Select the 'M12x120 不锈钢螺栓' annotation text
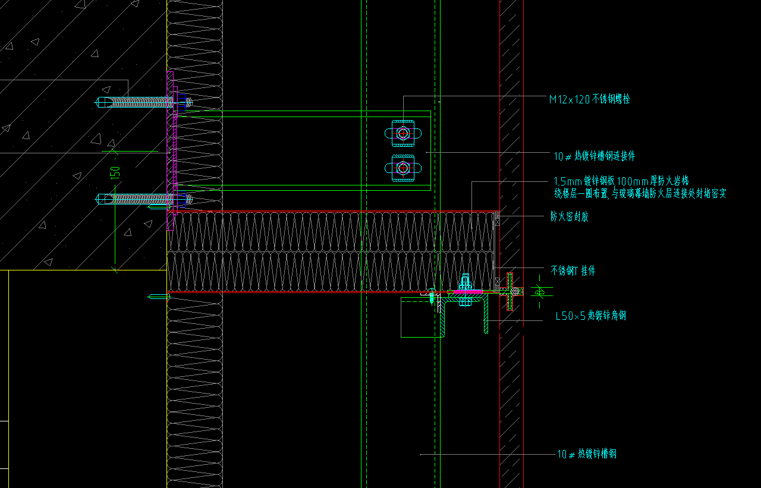The height and width of the screenshot is (488, 761). coord(589,99)
